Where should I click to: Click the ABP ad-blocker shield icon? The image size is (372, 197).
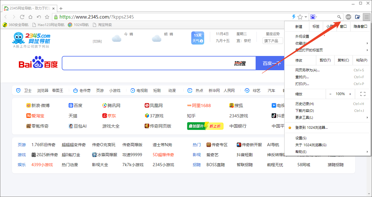tap(348, 17)
